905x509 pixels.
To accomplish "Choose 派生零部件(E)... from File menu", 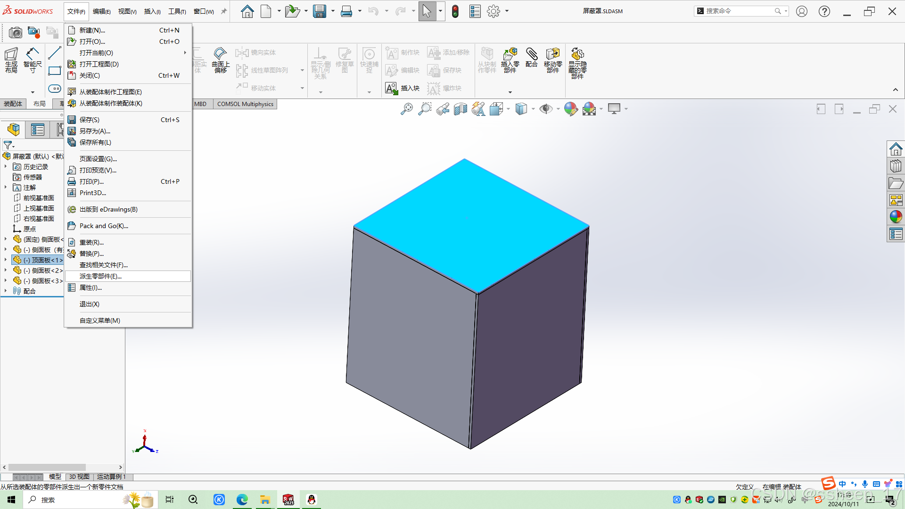I will click(x=100, y=276).
